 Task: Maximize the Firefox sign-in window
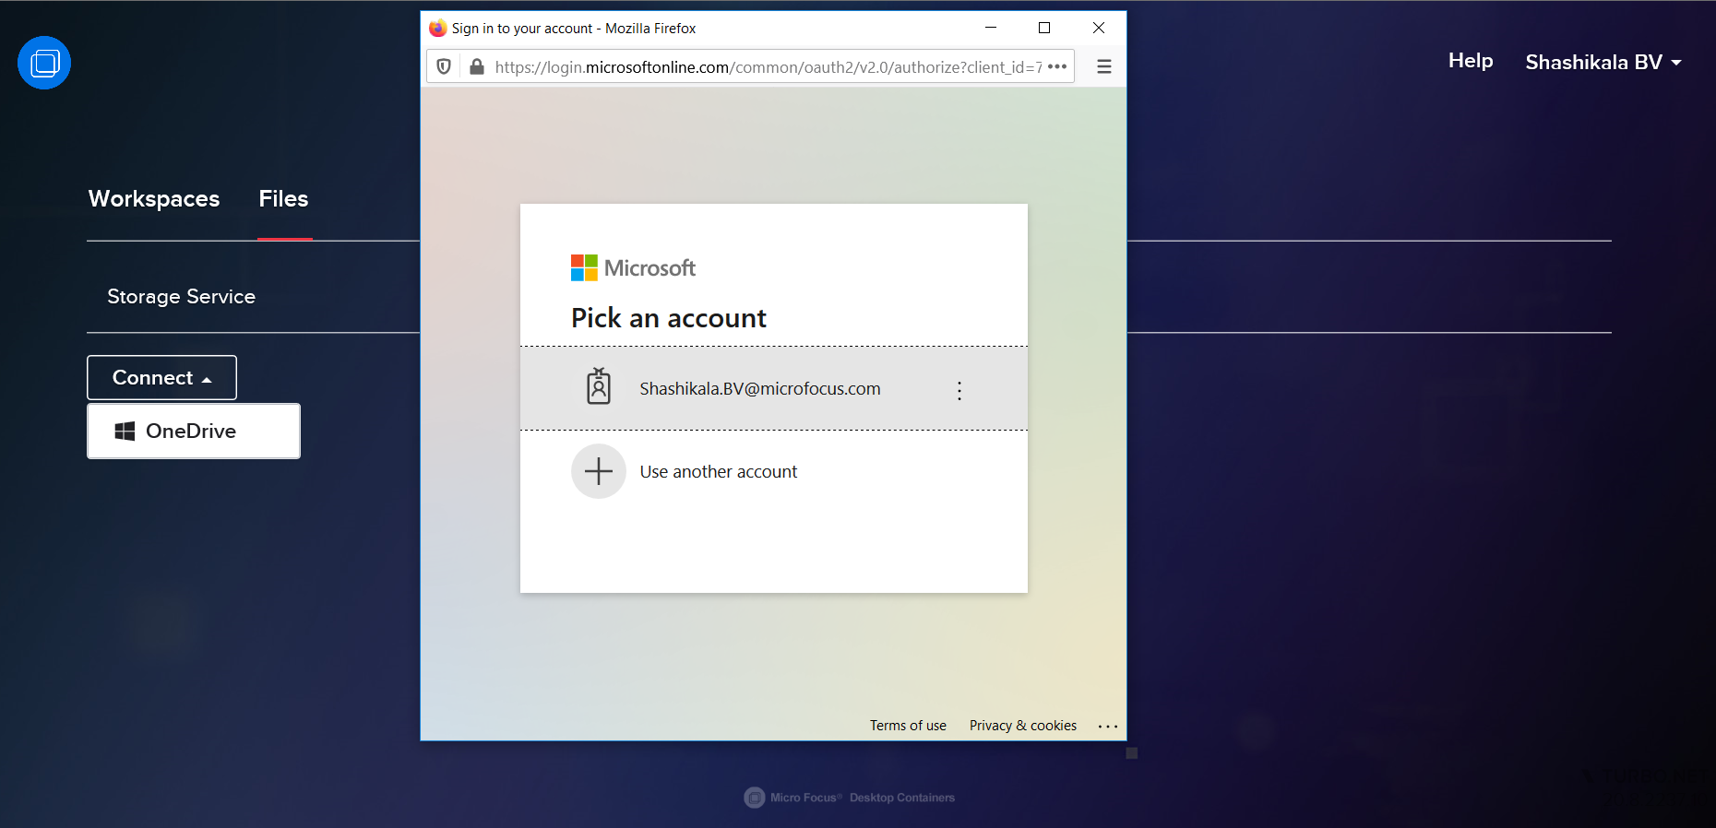(1044, 28)
